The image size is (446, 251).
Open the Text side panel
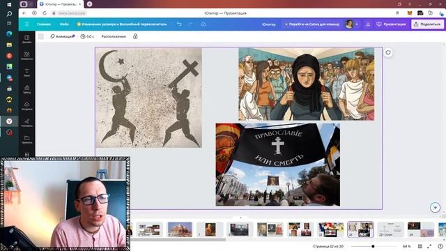(26, 73)
